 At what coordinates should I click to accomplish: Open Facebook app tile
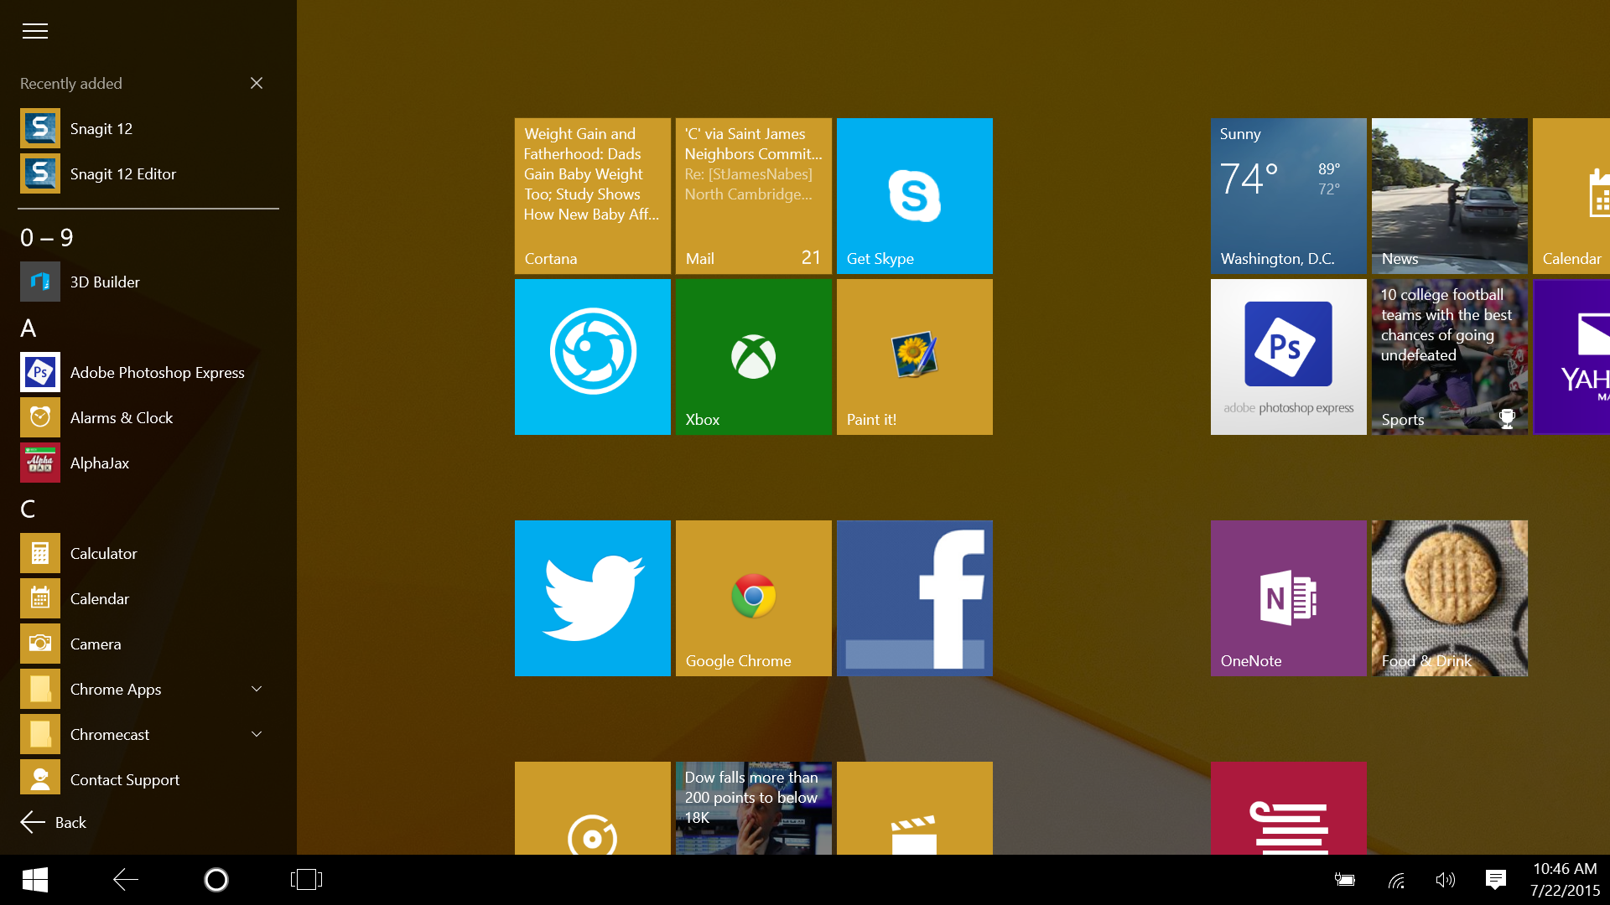(x=915, y=597)
